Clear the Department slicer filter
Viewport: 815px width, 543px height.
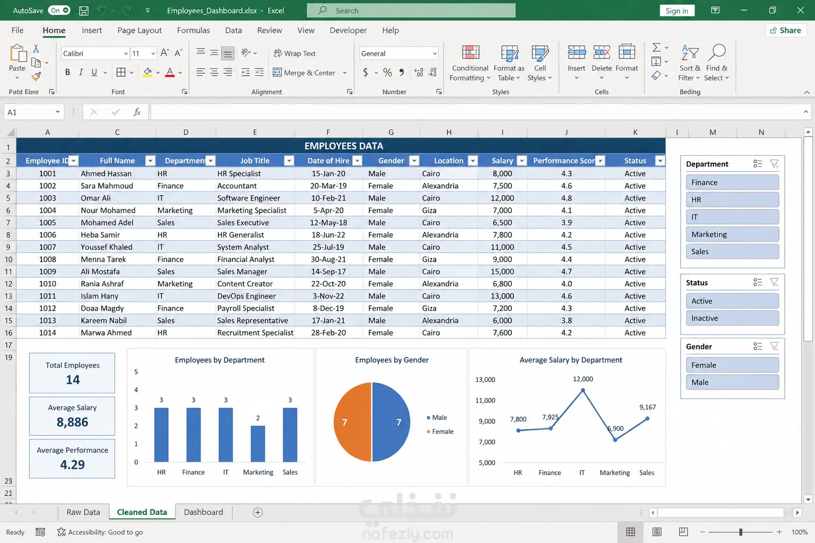point(774,164)
